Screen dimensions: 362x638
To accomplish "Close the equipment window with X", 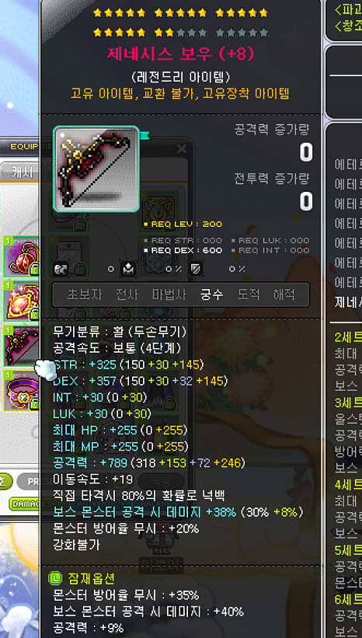I will [182, 149].
